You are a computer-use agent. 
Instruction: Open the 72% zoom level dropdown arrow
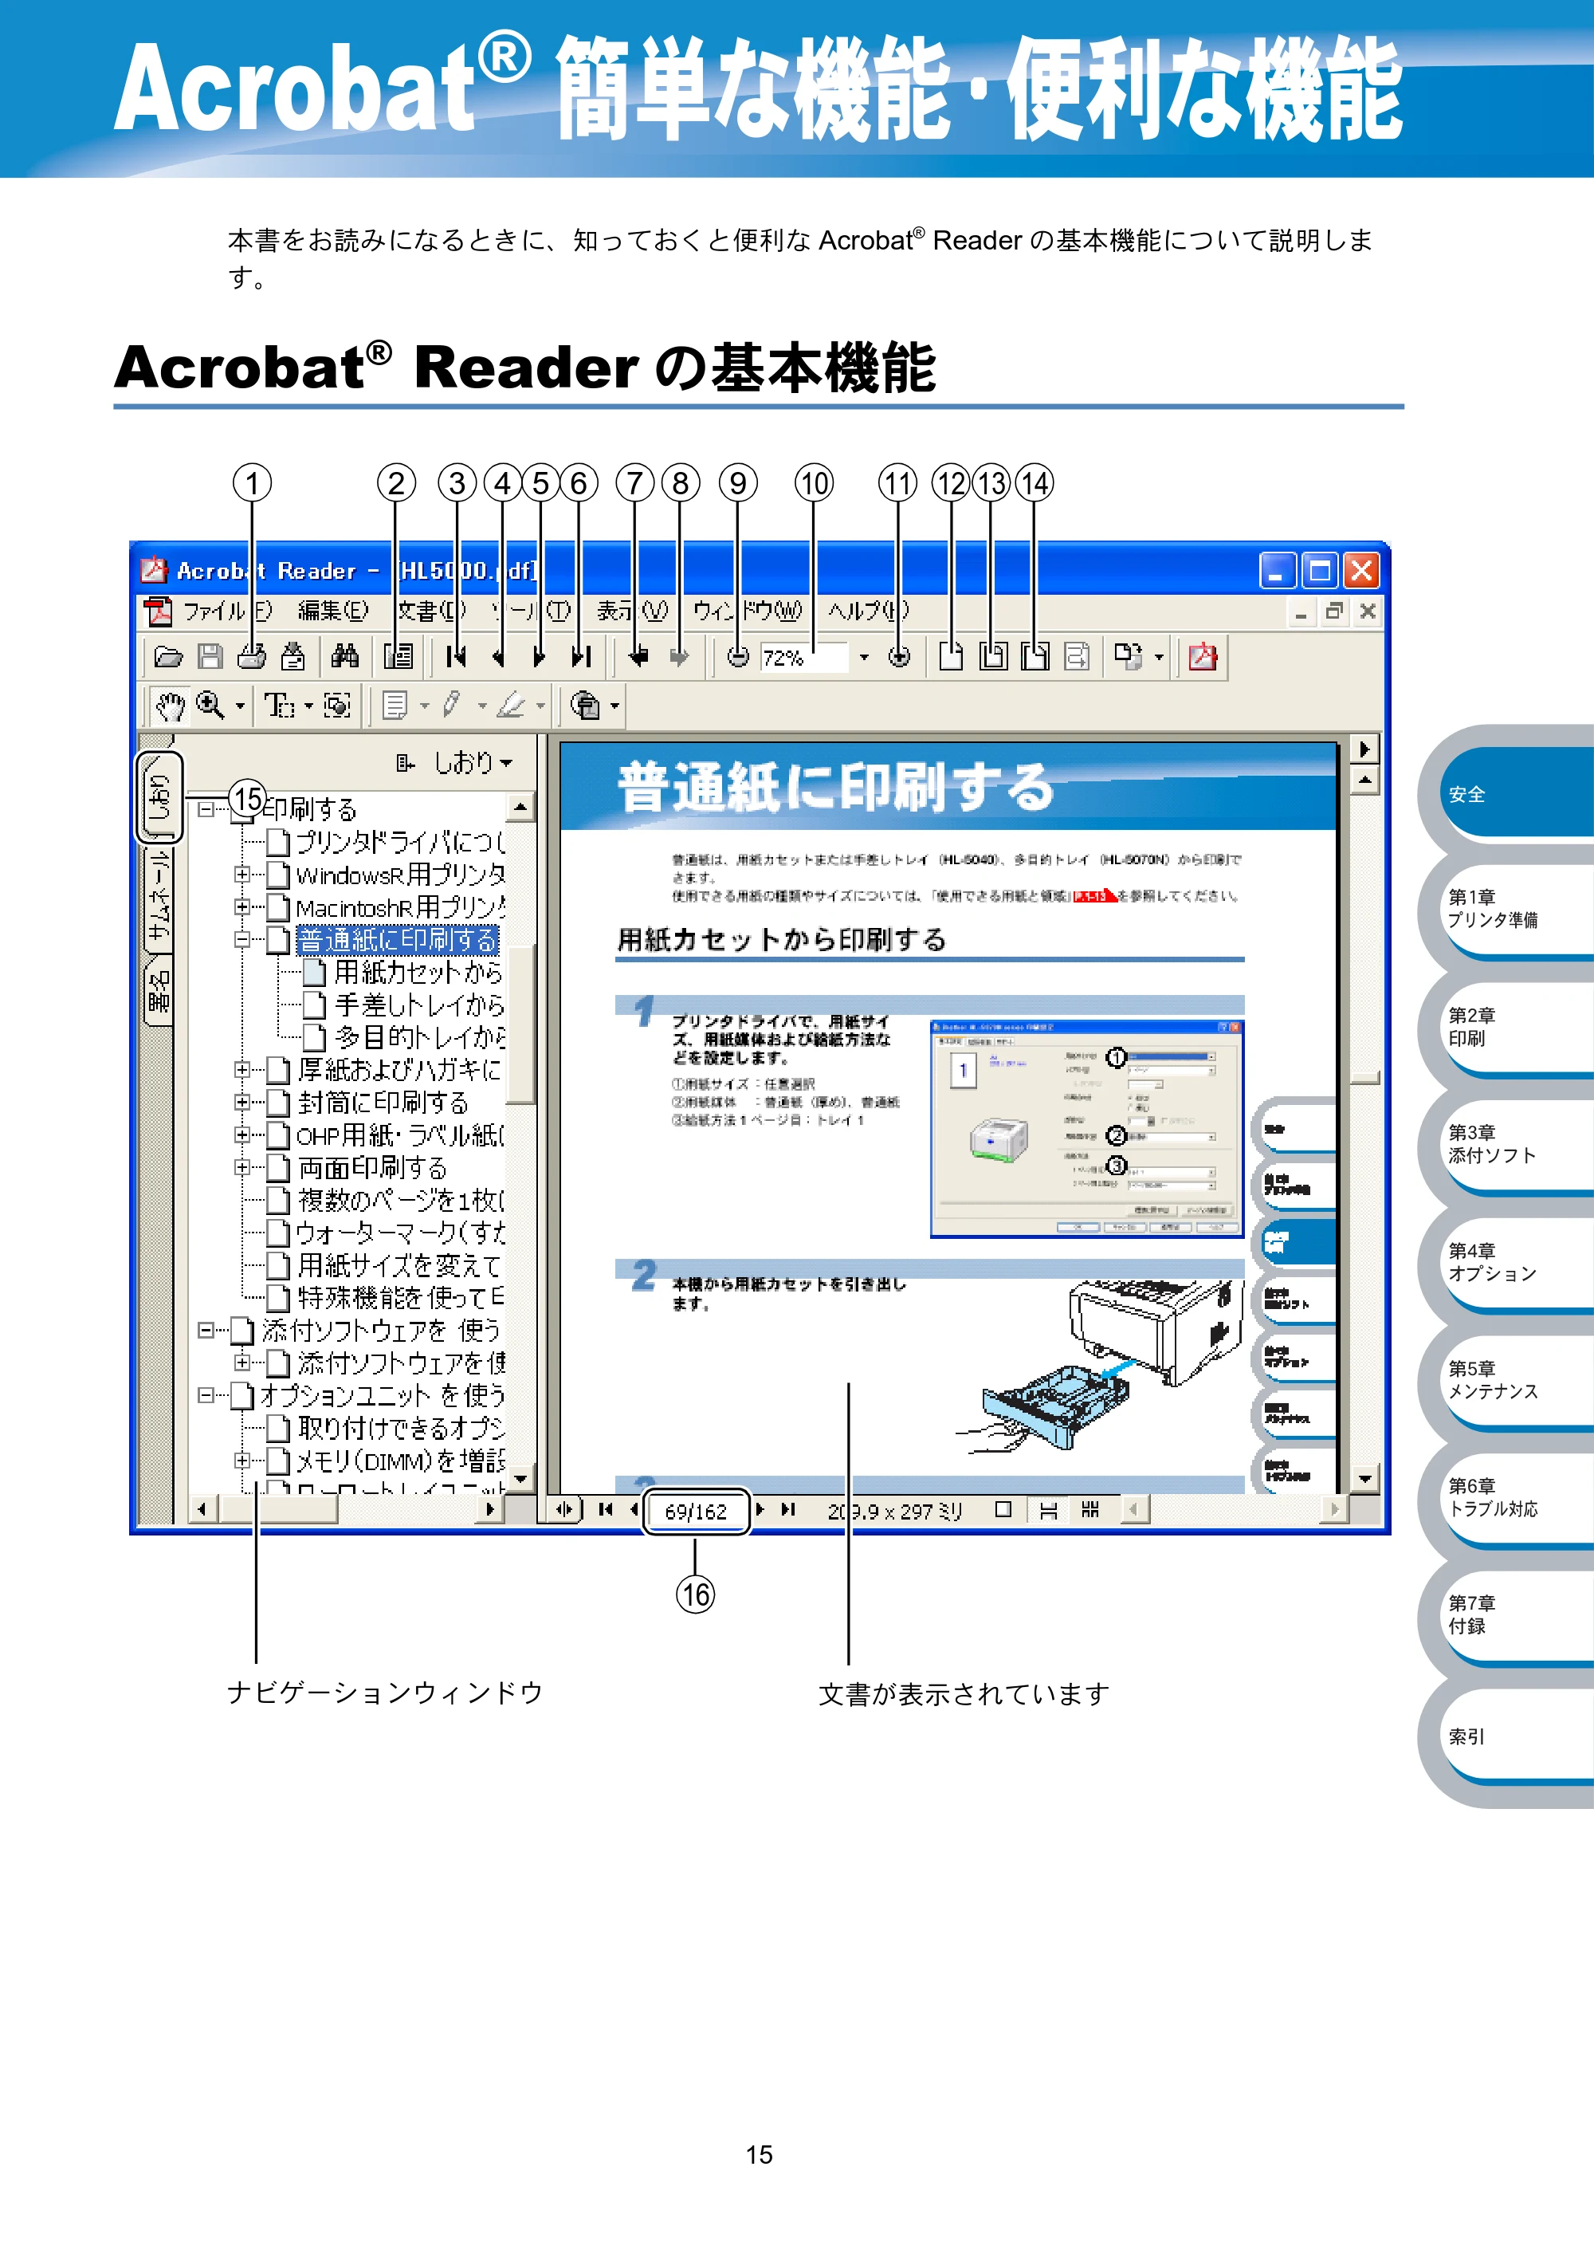click(x=864, y=657)
